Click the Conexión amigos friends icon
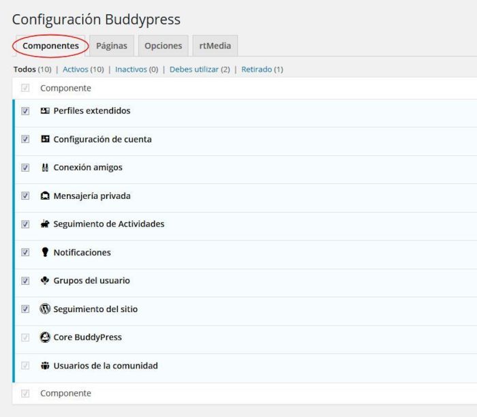The width and height of the screenshot is (477, 417). [x=45, y=168]
